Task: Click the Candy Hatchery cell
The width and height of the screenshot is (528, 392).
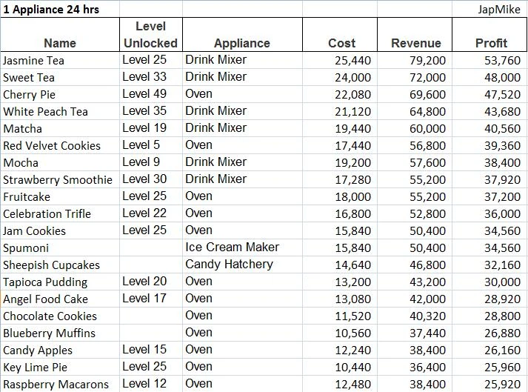Action: pos(242,265)
